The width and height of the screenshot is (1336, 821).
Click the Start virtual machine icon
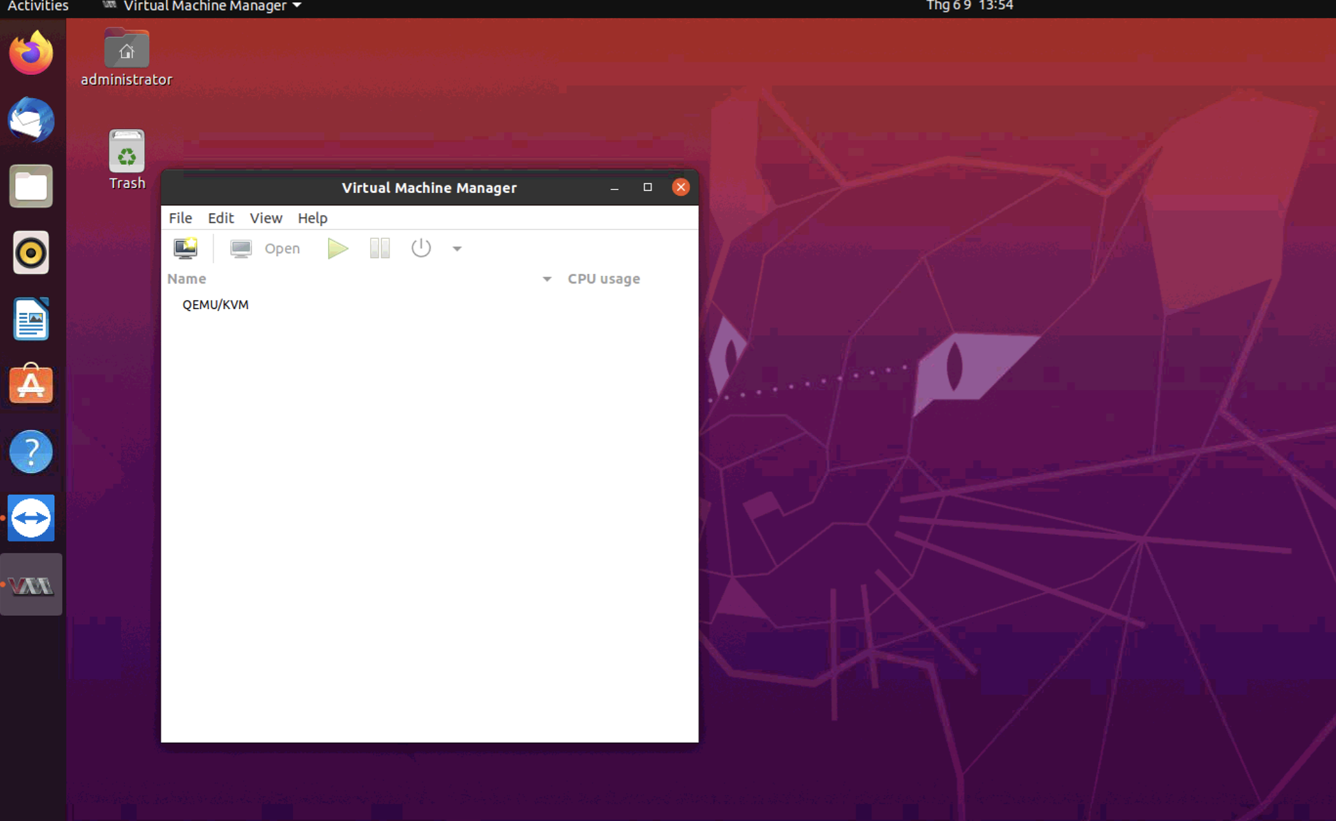[x=337, y=248]
